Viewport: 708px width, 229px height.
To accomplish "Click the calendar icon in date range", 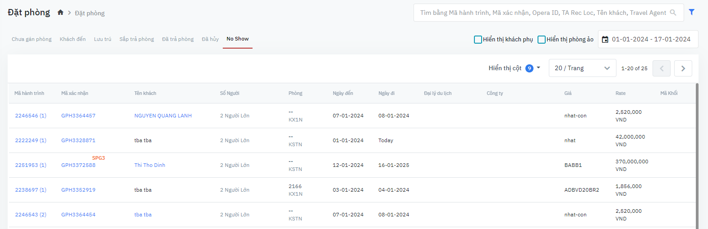I will (605, 40).
